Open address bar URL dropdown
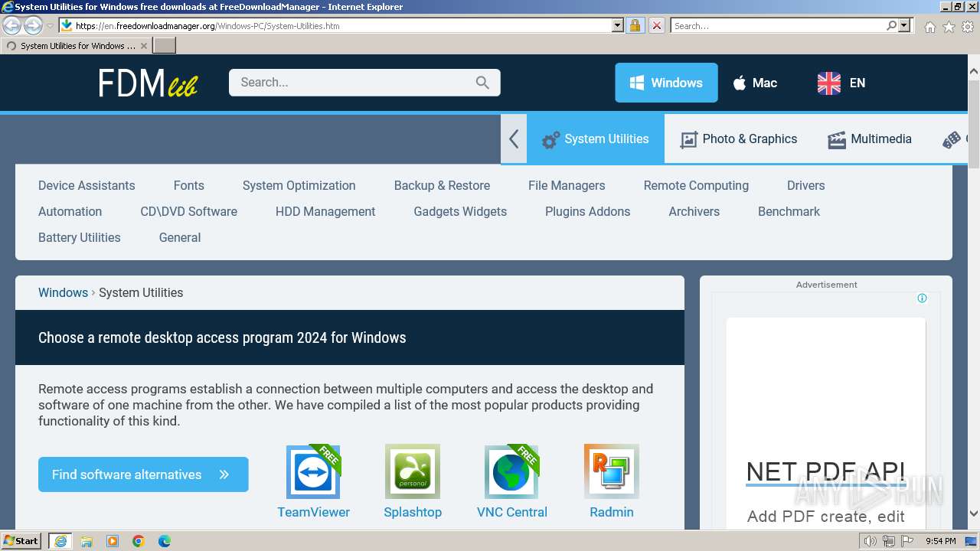The width and height of the screenshot is (980, 551). (618, 25)
